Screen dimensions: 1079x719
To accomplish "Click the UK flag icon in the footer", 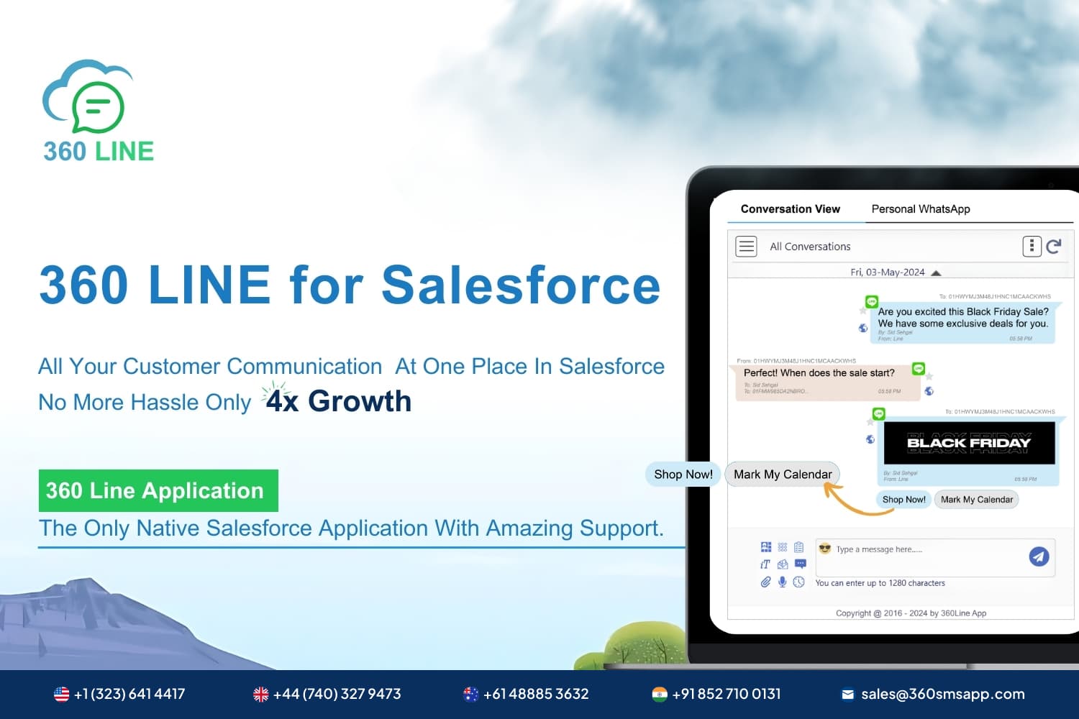I will 261,694.
